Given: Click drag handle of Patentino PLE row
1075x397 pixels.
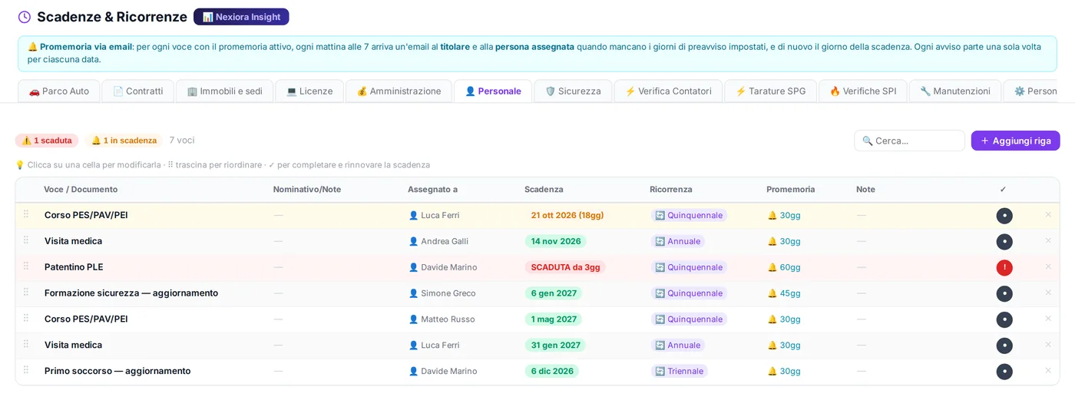Looking at the screenshot, I should coord(26,266).
